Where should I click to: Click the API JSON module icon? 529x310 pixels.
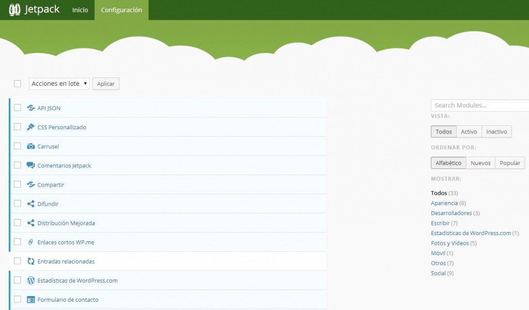pyautogui.click(x=30, y=107)
